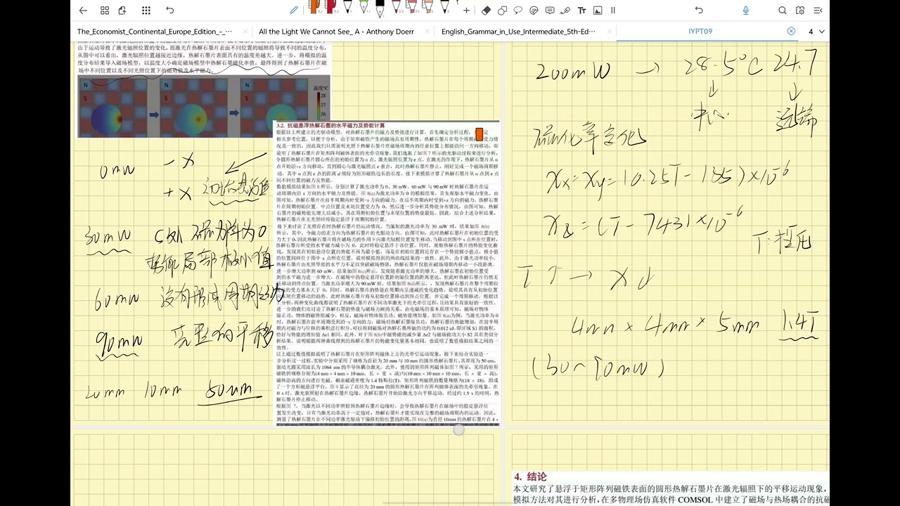Open the nine-dot apps menu
This screenshot has width=900, height=506.
(146, 11)
